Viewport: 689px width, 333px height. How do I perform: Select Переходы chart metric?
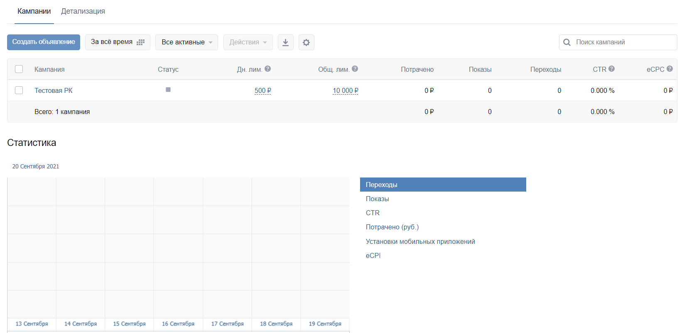(443, 185)
